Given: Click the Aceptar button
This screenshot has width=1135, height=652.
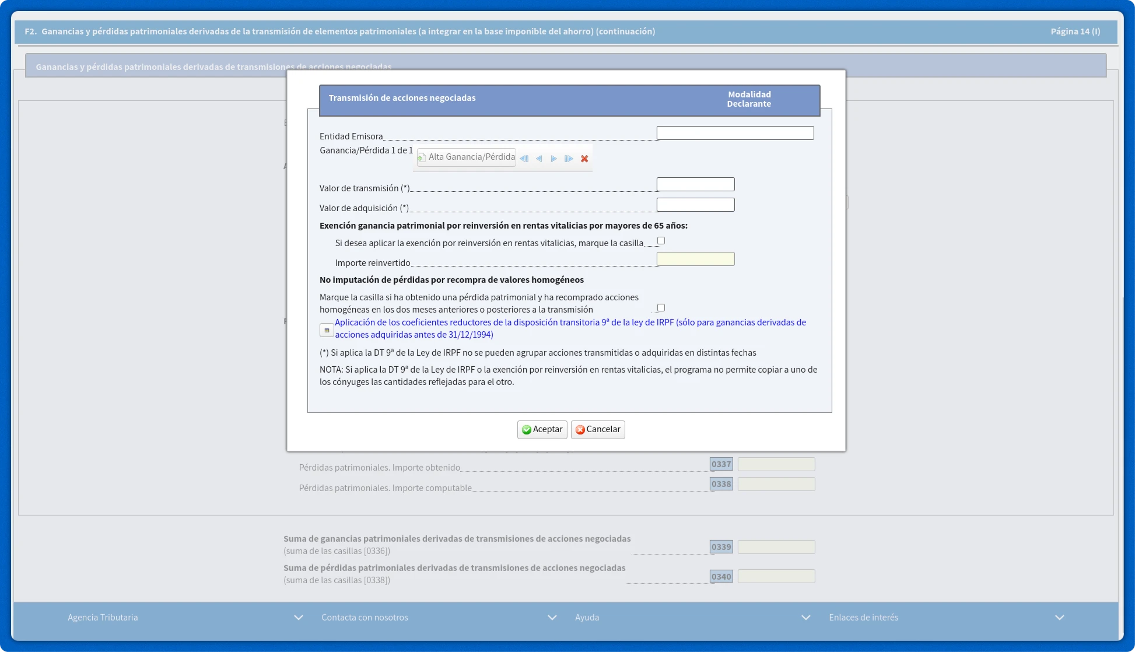Looking at the screenshot, I should (x=542, y=430).
